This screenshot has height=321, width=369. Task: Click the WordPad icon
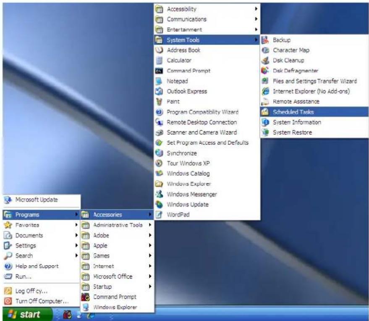coord(160,215)
